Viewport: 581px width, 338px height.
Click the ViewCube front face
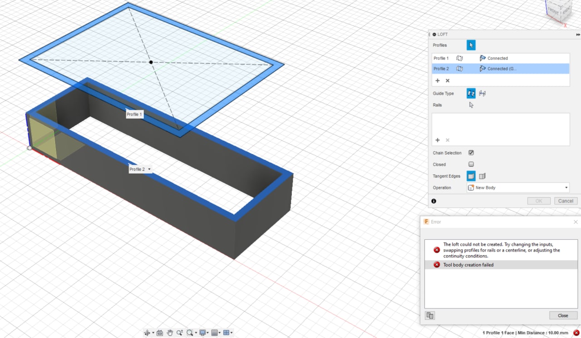click(x=553, y=10)
